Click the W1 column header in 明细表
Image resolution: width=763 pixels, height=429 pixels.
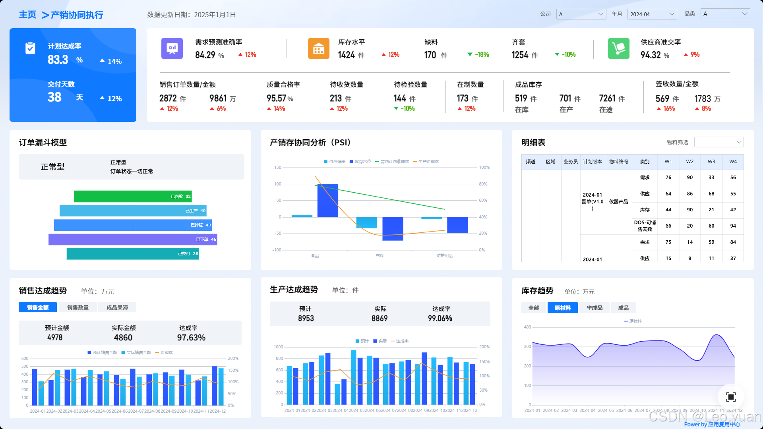click(668, 162)
